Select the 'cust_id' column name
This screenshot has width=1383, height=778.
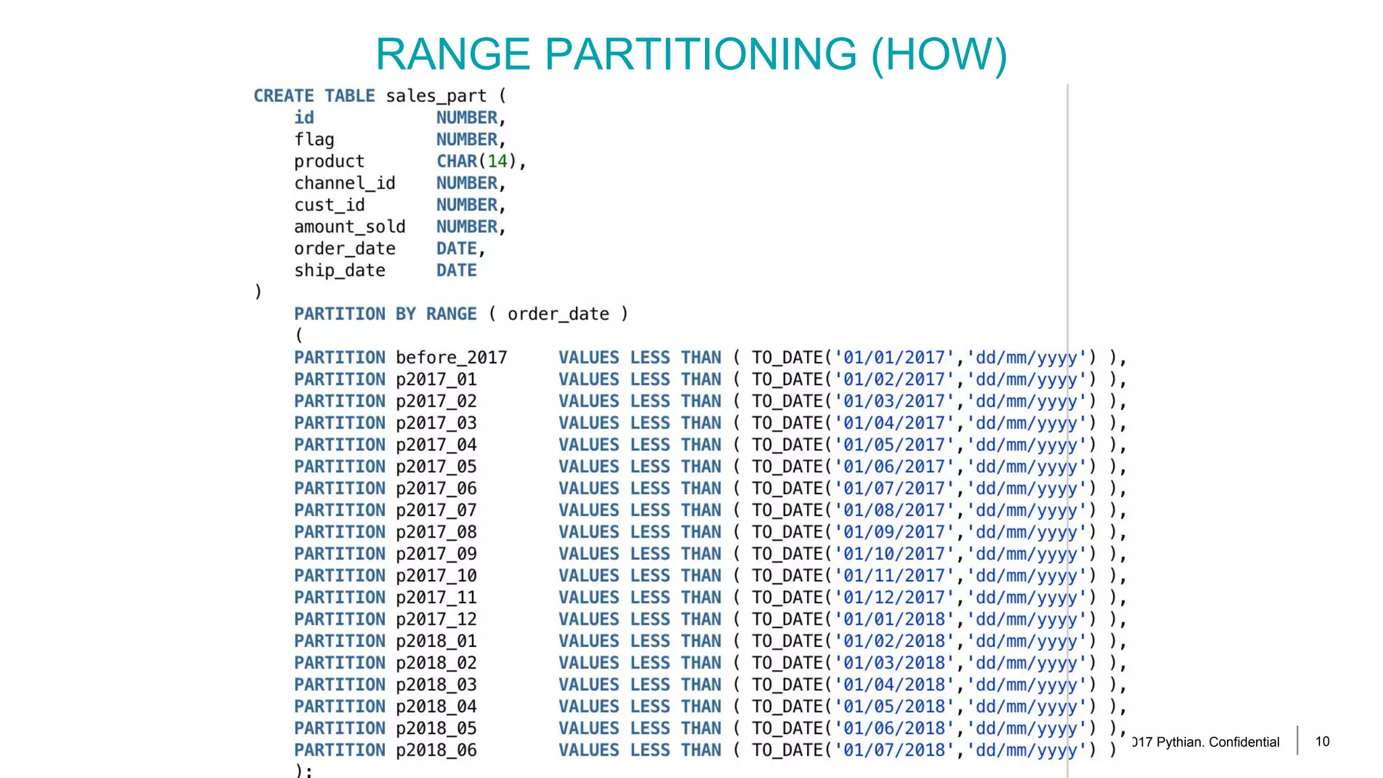click(330, 205)
